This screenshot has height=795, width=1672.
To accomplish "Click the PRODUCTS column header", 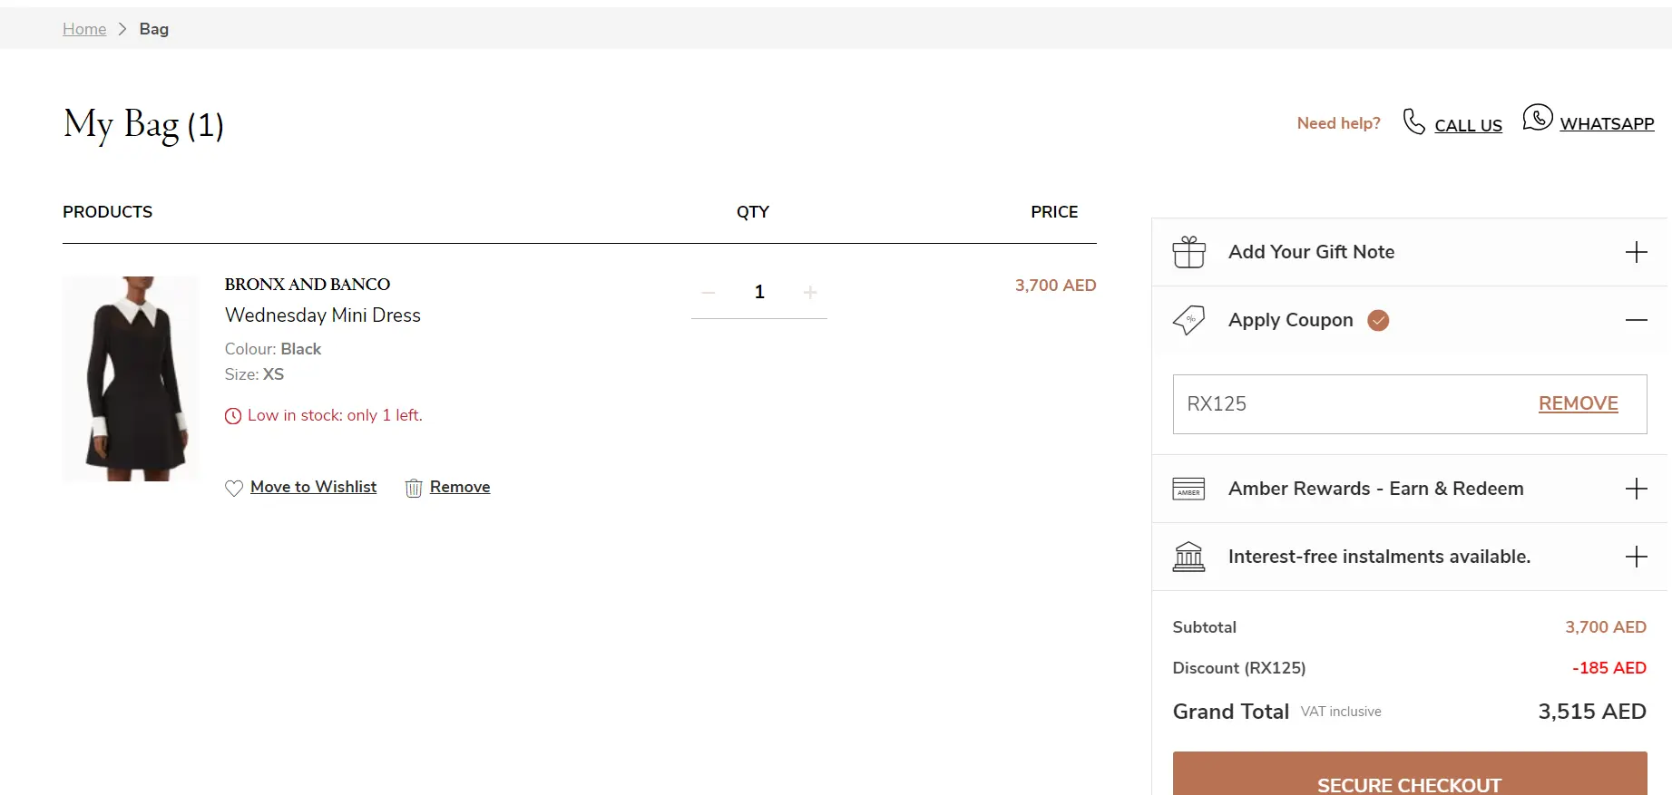I will [x=107, y=212].
